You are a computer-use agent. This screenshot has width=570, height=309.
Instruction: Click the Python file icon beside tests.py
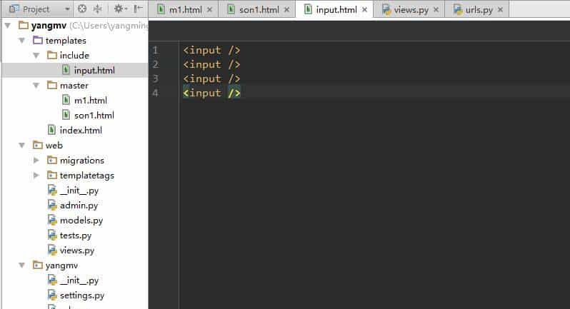(52, 235)
